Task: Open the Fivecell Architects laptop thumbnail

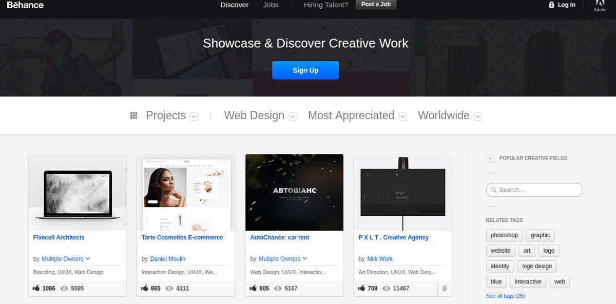Action: (78, 193)
